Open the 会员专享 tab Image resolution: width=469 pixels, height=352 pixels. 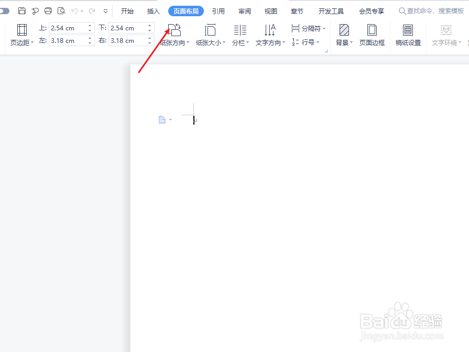(x=372, y=12)
